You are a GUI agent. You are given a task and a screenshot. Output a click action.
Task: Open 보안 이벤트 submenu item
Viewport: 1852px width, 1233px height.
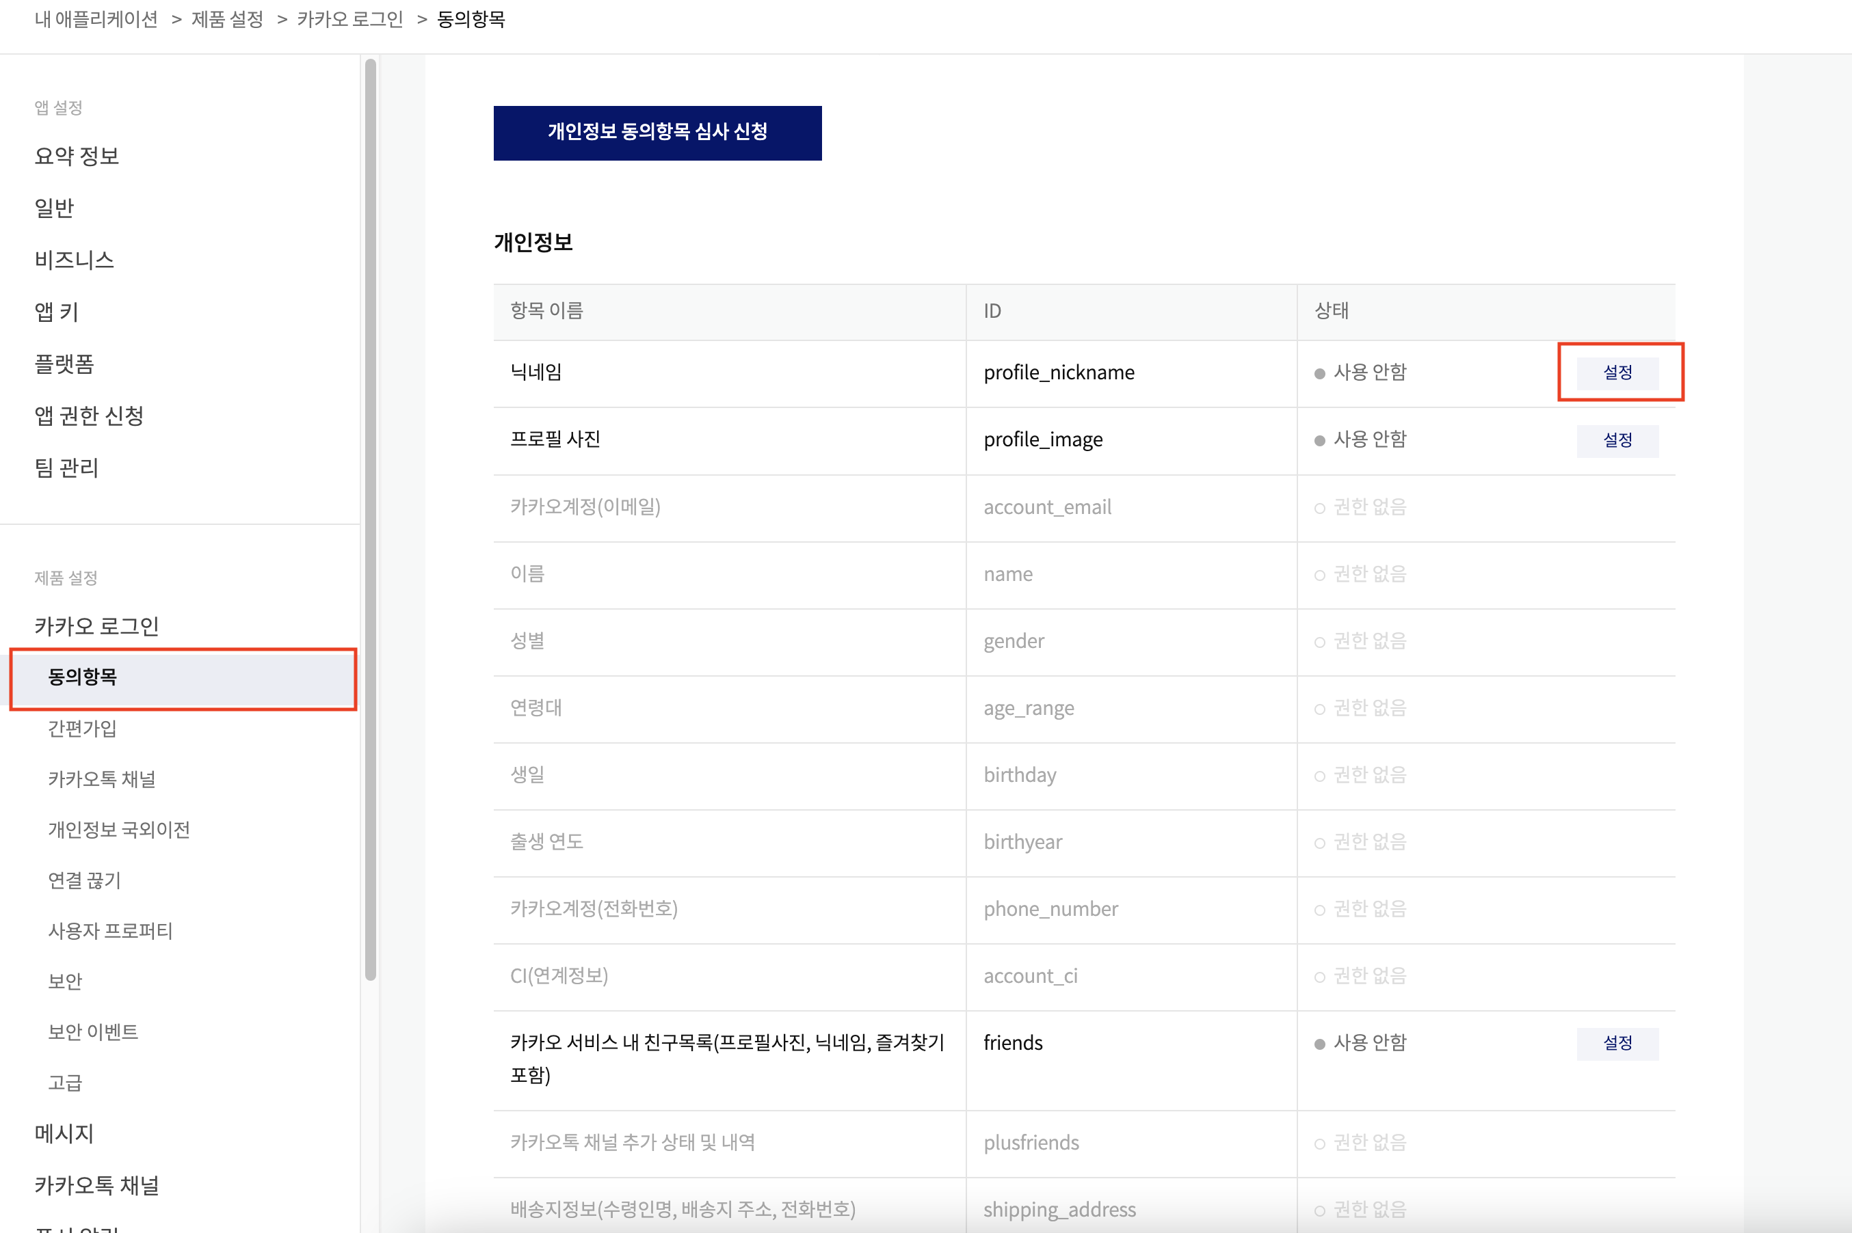coord(93,1031)
